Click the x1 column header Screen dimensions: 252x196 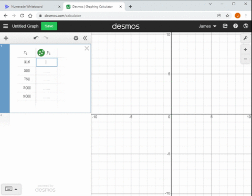point(26,52)
